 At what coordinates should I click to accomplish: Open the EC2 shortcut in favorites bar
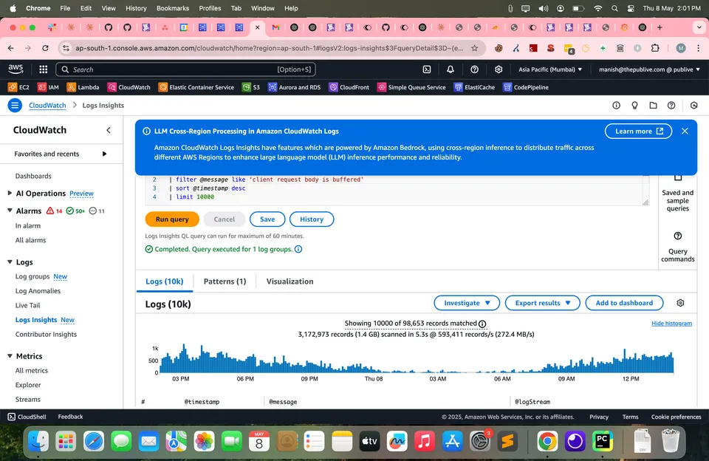[x=18, y=87]
